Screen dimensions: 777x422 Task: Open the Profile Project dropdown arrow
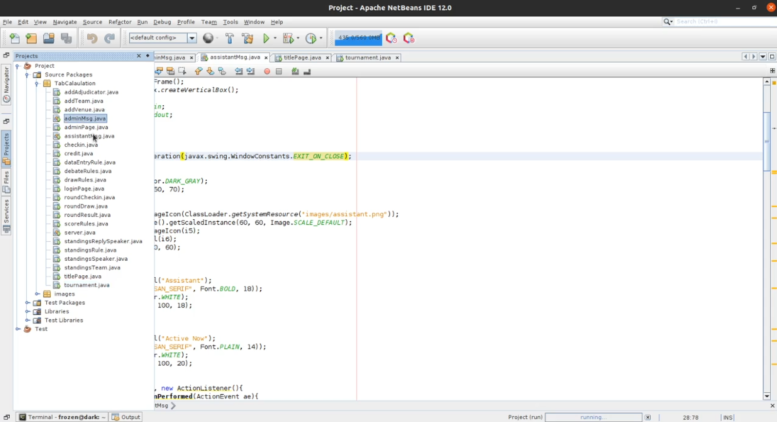point(321,38)
